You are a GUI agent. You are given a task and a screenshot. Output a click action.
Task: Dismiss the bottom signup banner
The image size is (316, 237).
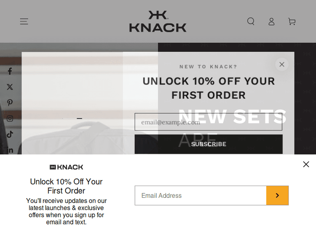306,164
